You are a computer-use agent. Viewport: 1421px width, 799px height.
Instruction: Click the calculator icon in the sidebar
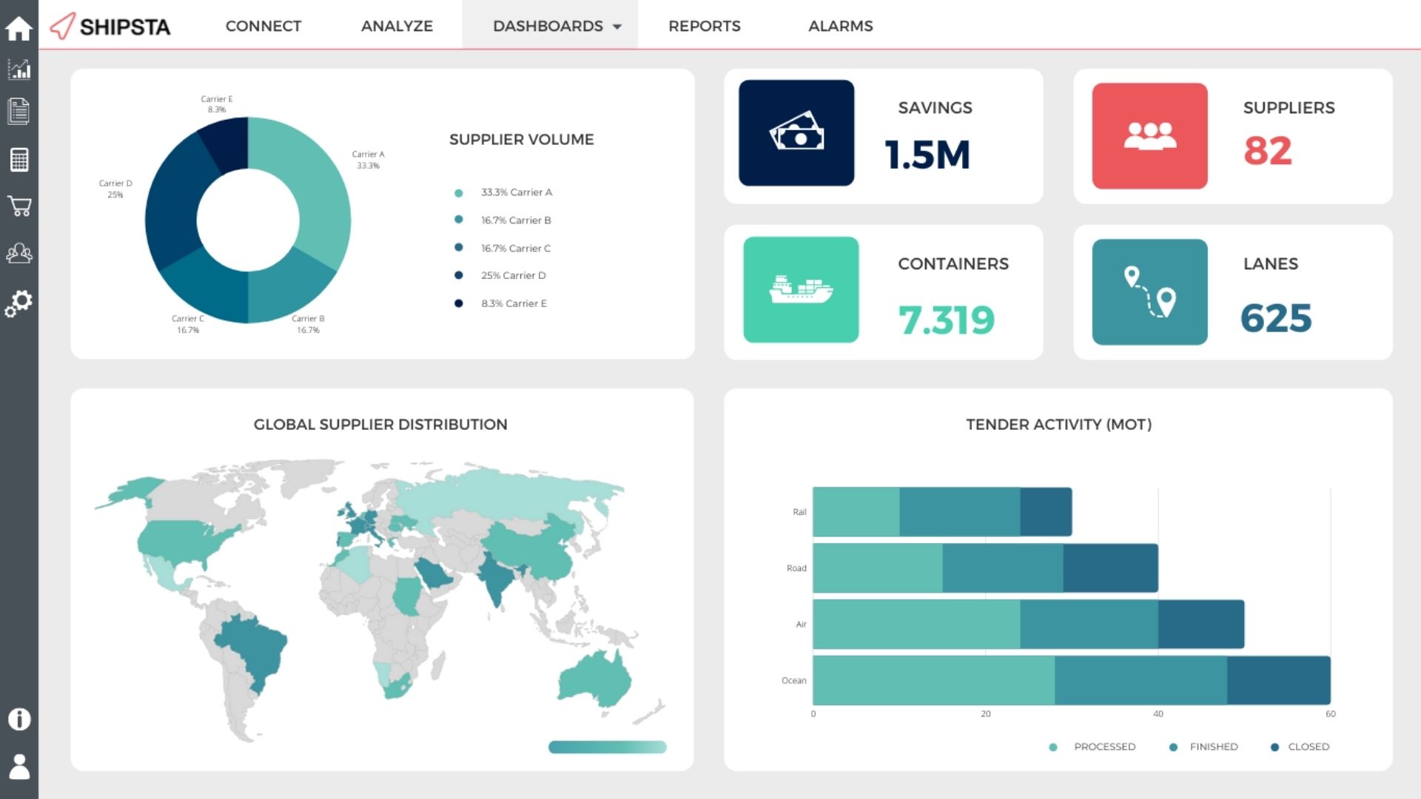19,160
